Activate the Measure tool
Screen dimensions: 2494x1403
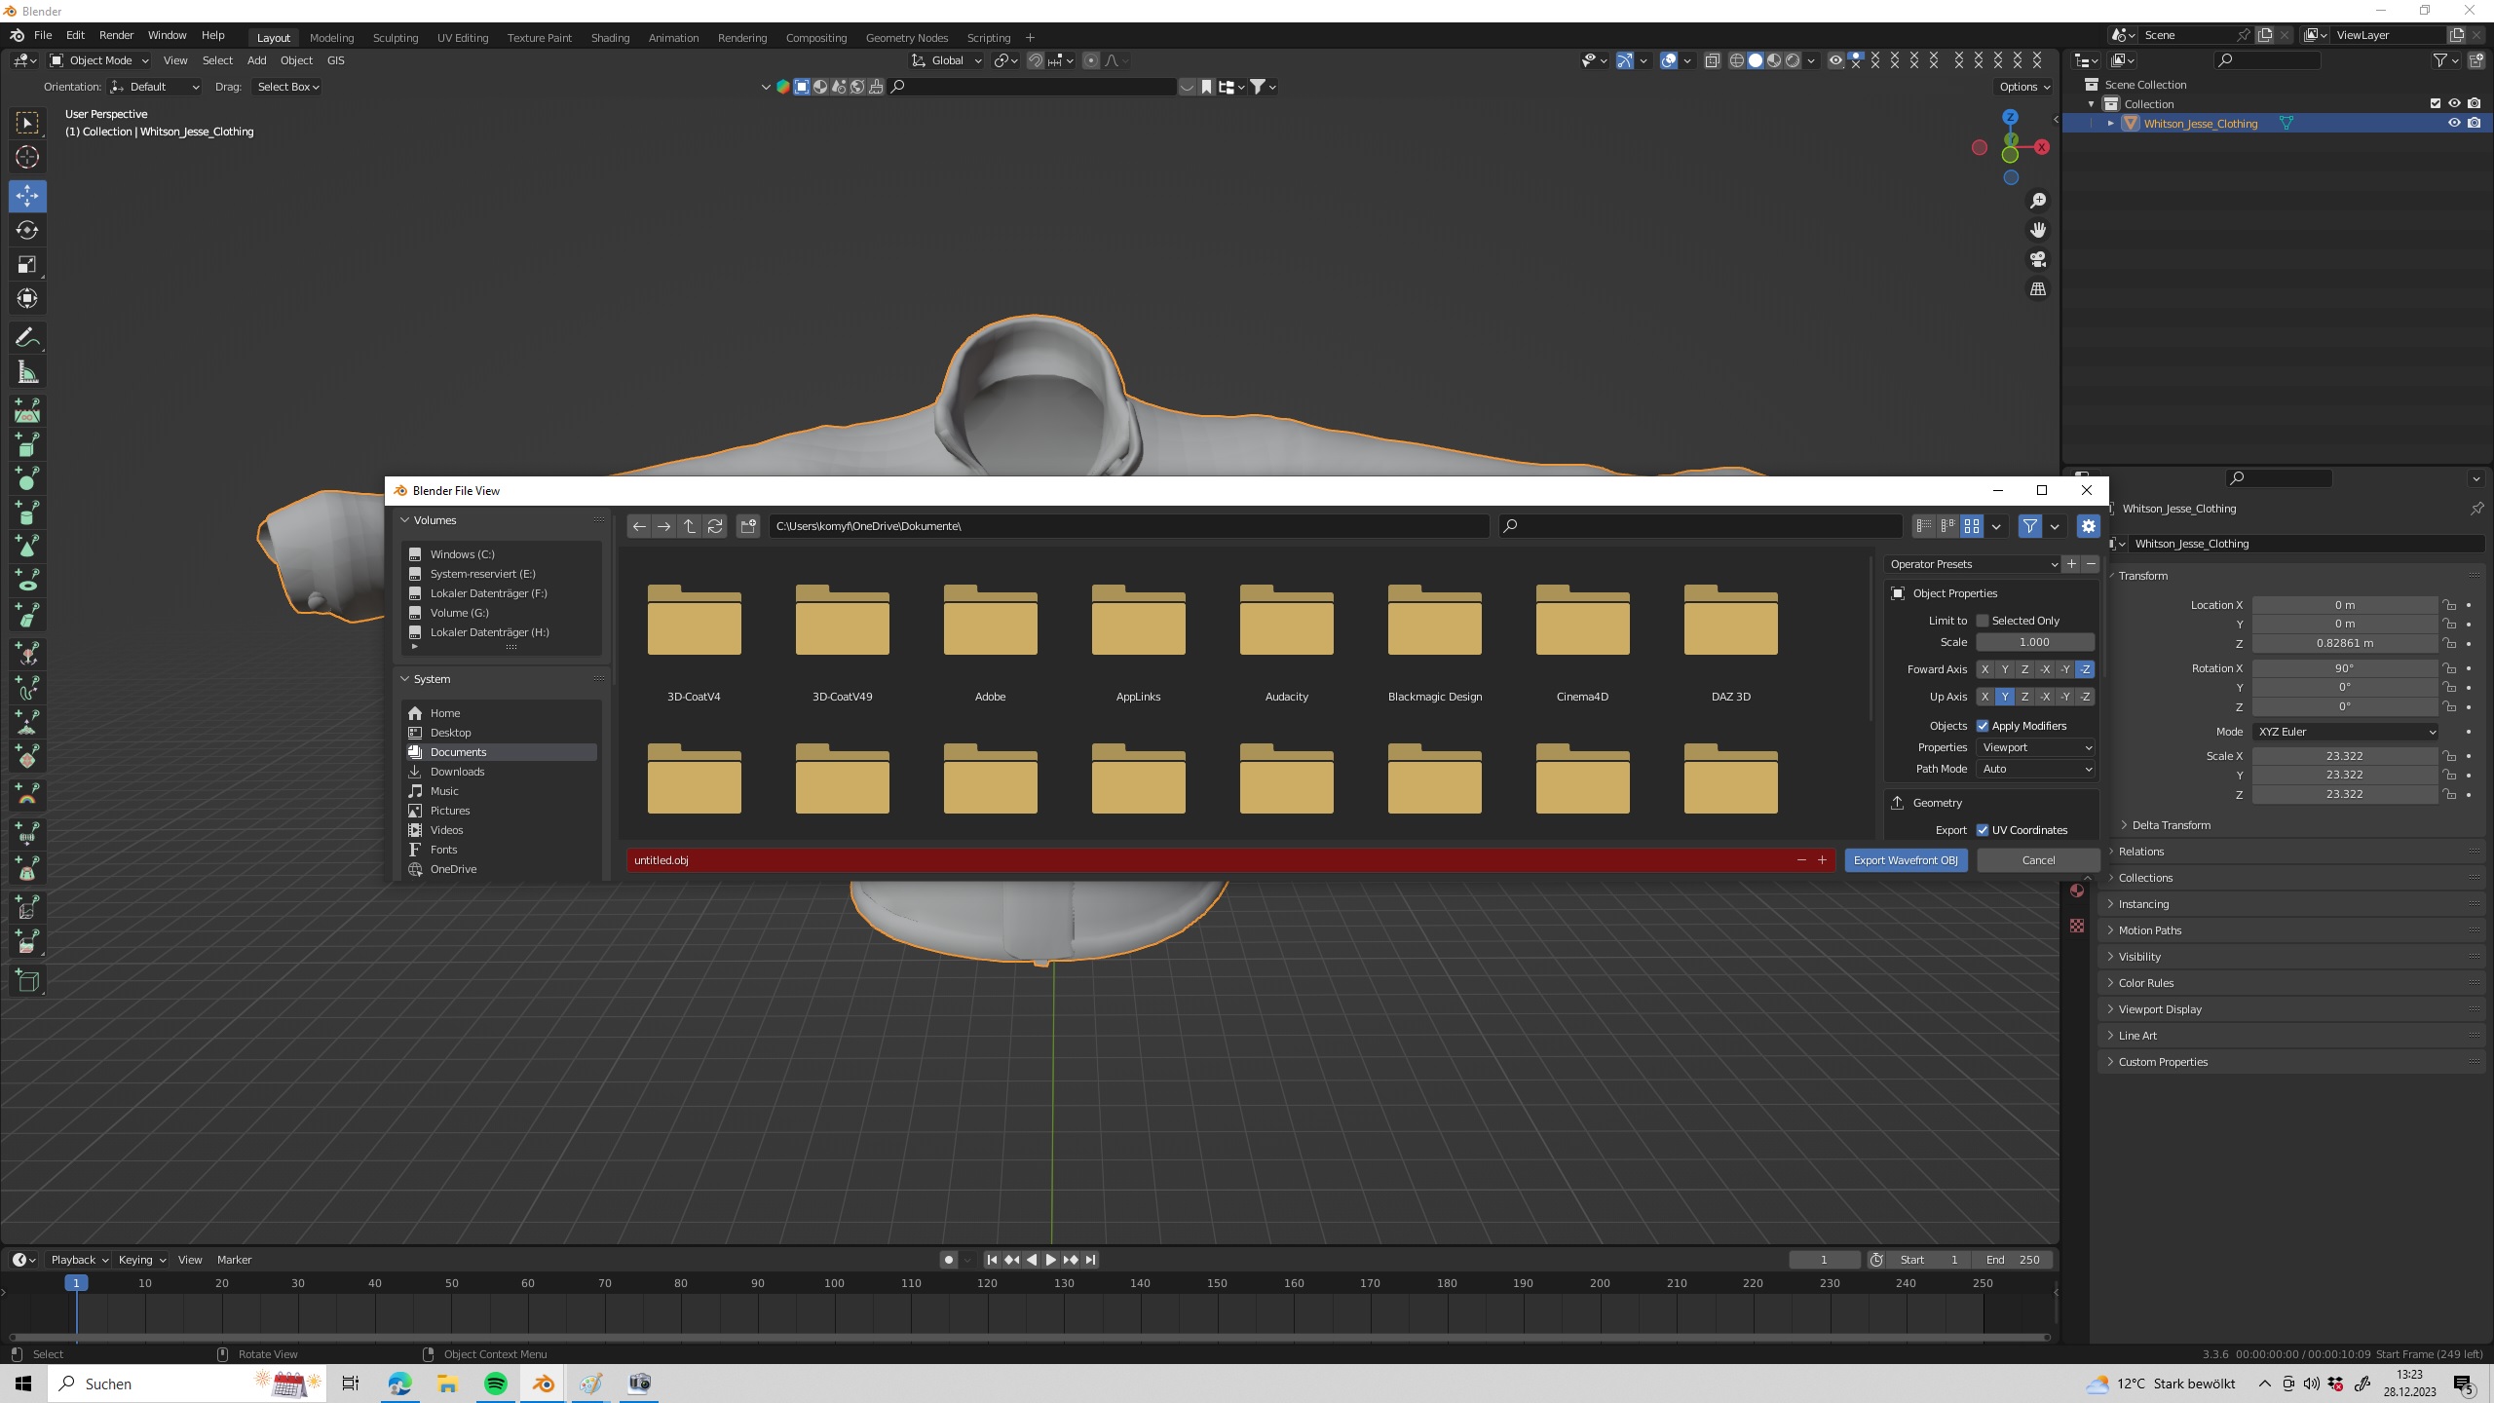tap(27, 372)
